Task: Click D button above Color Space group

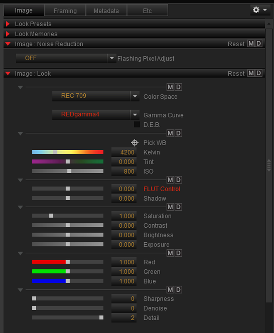Action: (178, 87)
